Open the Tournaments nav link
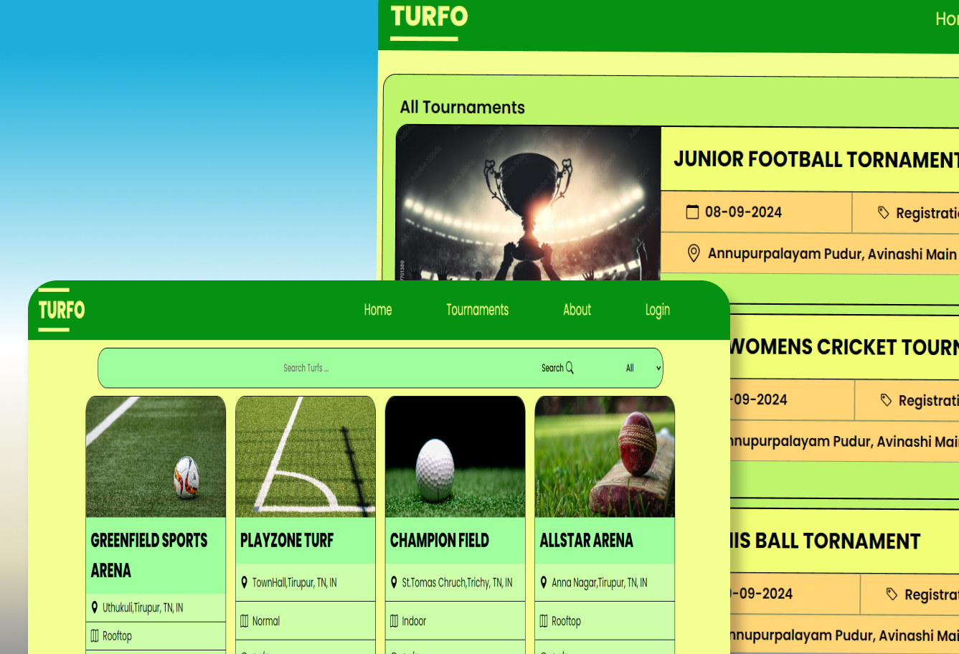The height and width of the screenshot is (654, 959). pyautogui.click(x=477, y=310)
